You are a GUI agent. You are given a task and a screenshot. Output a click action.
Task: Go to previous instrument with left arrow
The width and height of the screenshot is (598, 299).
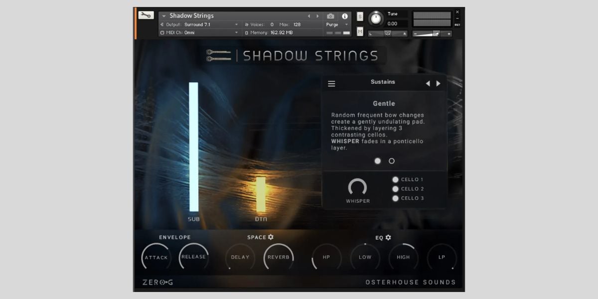click(x=309, y=16)
